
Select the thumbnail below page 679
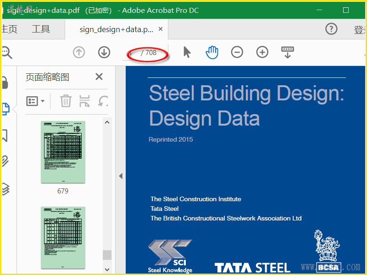pyautogui.click(x=63, y=237)
